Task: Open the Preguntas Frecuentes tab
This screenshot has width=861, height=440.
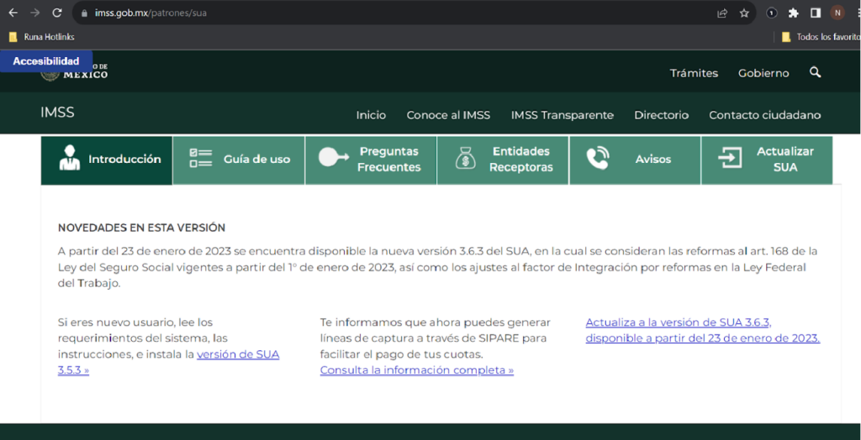Action: (x=371, y=160)
